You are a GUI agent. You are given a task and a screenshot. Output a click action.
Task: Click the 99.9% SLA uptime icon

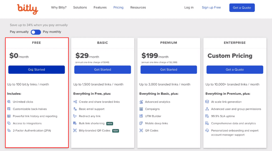[x=207, y=116]
